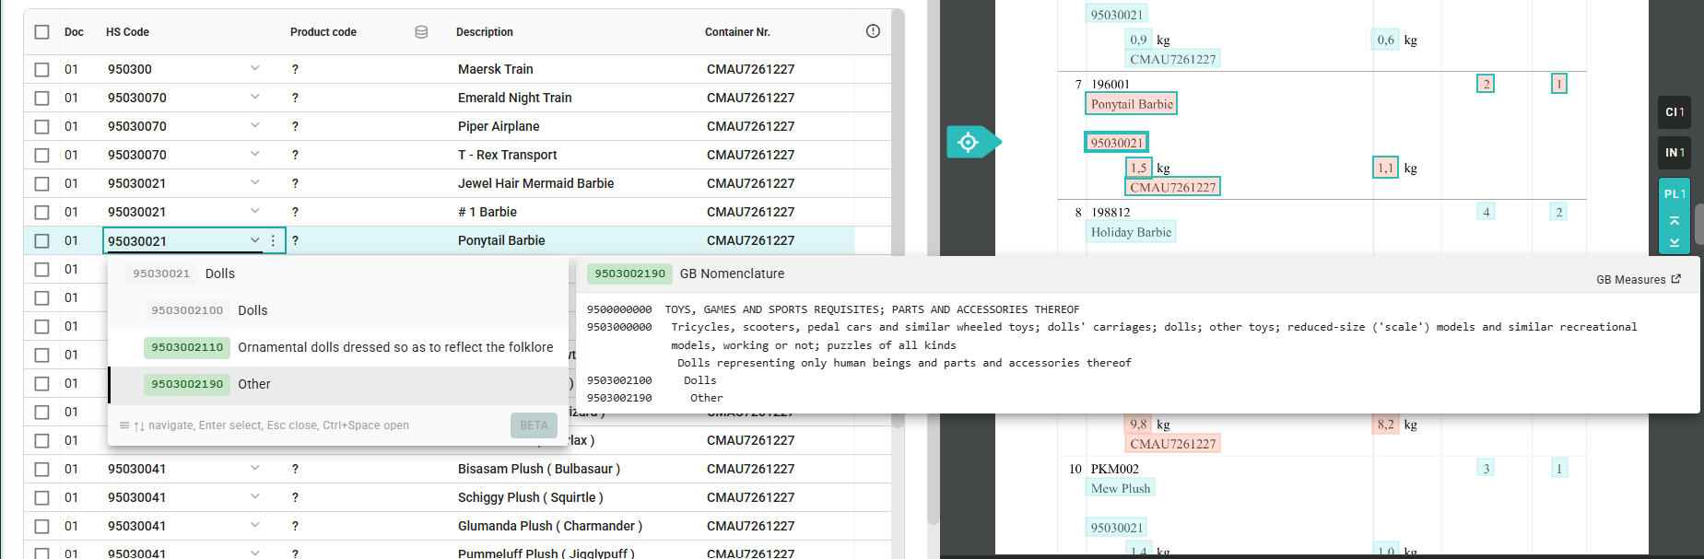Jump to last page using PL down arrow
The width and height of the screenshot is (1704, 559).
[x=1674, y=243]
